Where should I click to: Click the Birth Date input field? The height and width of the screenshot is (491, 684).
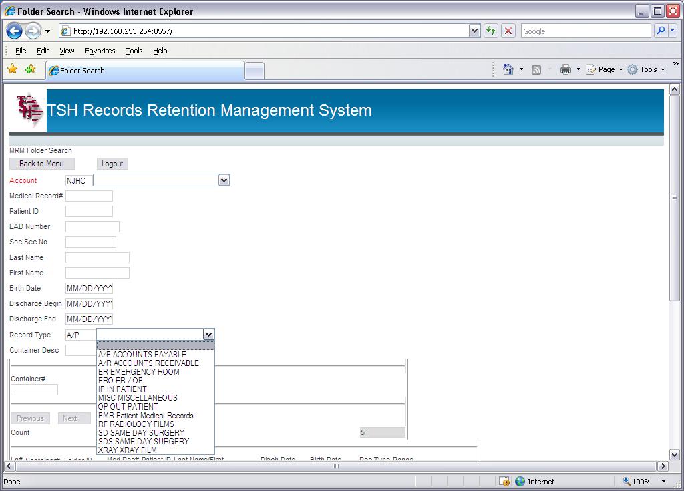tap(89, 289)
